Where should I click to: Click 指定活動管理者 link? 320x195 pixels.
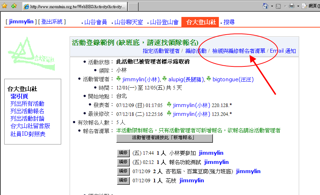pyautogui.click(x=161, y=51)
